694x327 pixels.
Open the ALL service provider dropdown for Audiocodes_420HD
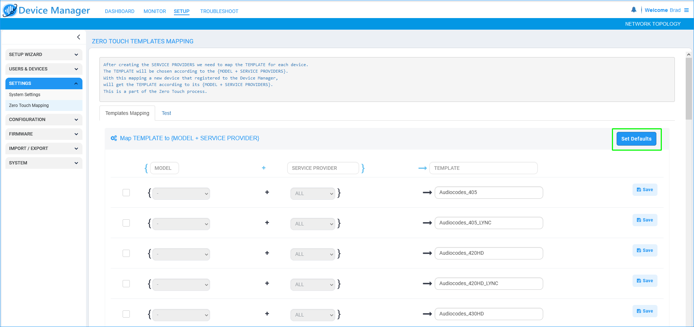point(313,254)
